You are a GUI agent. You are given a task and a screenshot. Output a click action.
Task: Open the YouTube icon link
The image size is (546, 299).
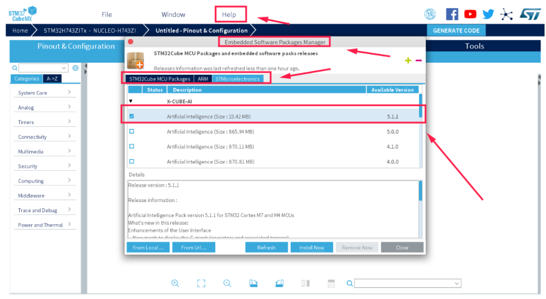[x=470, y=14]
